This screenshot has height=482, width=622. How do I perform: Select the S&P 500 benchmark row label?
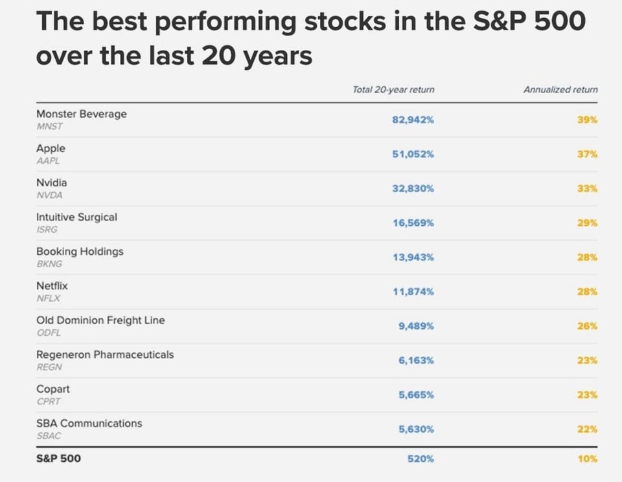[x=59, y=459]
